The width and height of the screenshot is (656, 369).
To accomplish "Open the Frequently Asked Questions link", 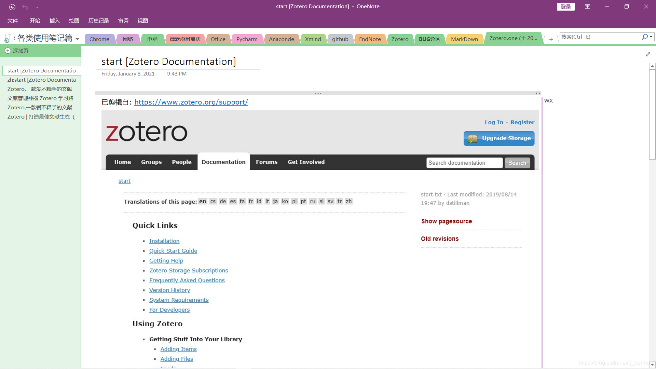I will pyautogui.click(x=187, y=280).
